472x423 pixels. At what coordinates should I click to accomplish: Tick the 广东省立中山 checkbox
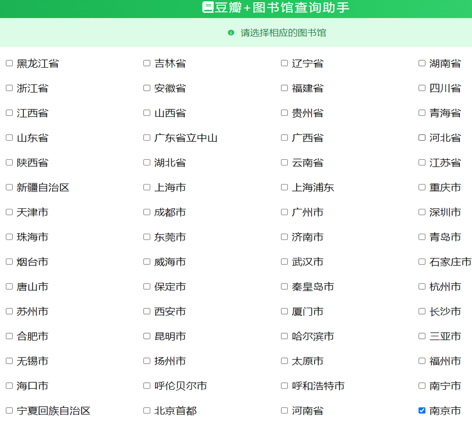click(x=147, y=137)
